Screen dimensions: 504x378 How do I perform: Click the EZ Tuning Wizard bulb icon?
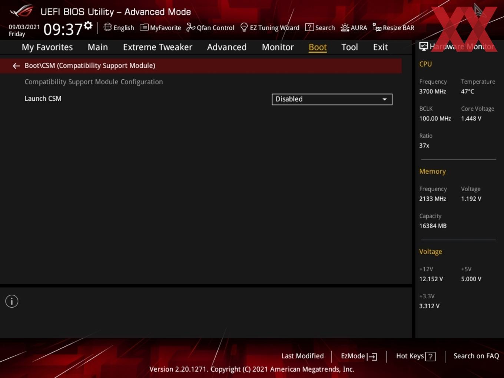click(244, 27)
